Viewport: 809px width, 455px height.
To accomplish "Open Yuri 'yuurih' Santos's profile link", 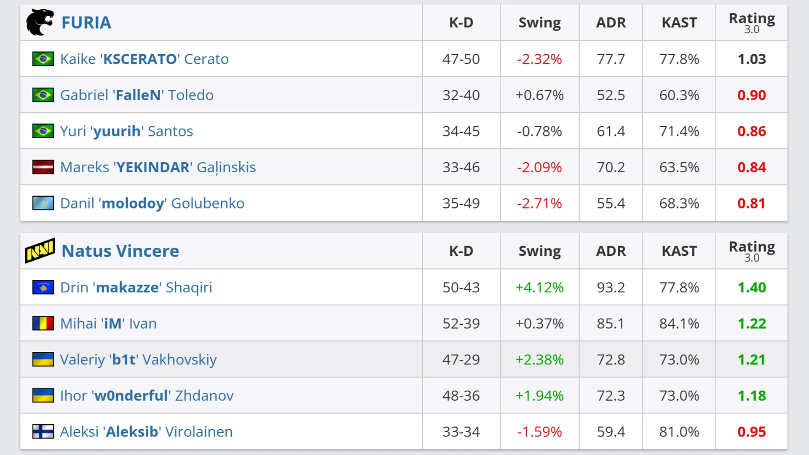I will [x=126, y=131].
